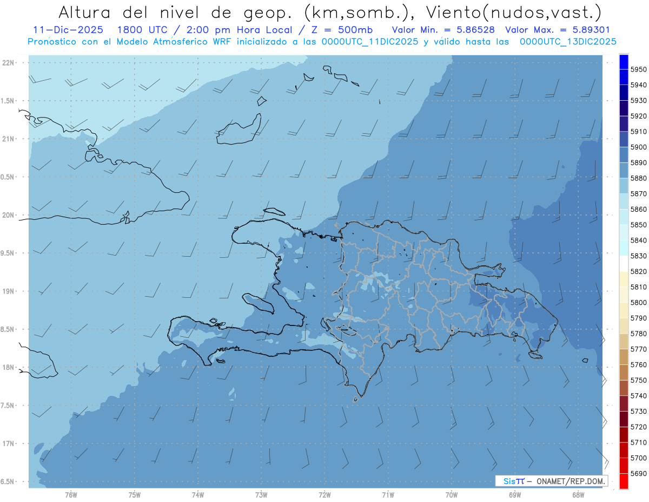Click the 5730 color scale value
The image size is (649, 502).
[x=639, y=412]
